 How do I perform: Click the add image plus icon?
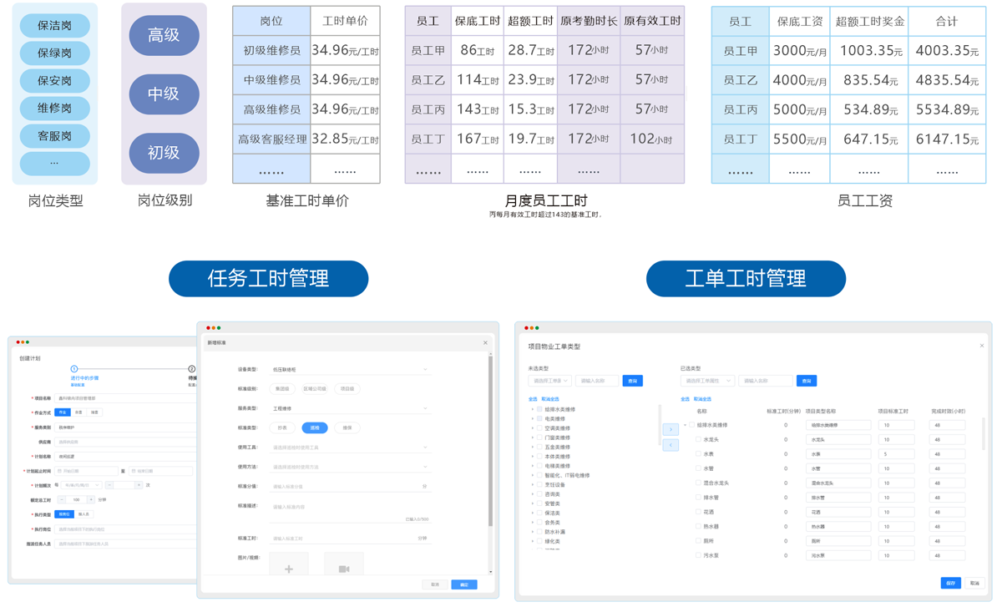(x=288, y=568)
